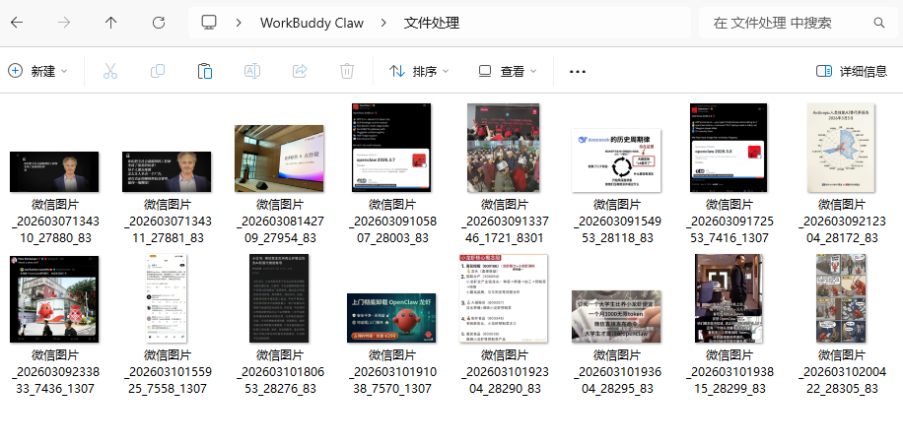Select the deepseek 历史周期律 diagram thumbnail
This screenshot has width=903, height=445.
click(616, 159)
